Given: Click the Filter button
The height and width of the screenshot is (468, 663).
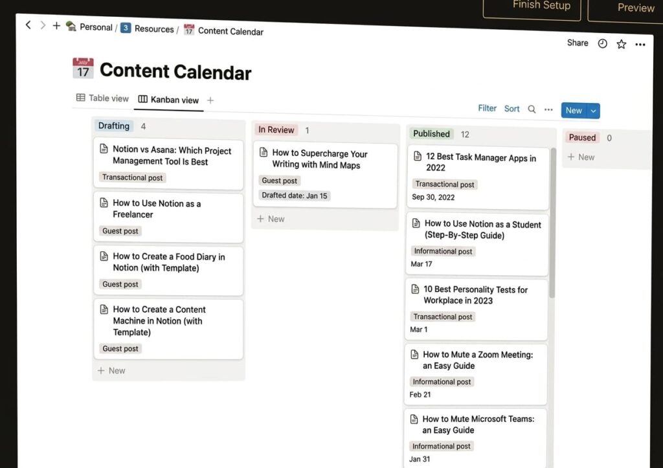Looking at the screenshot, I should 487,108.
